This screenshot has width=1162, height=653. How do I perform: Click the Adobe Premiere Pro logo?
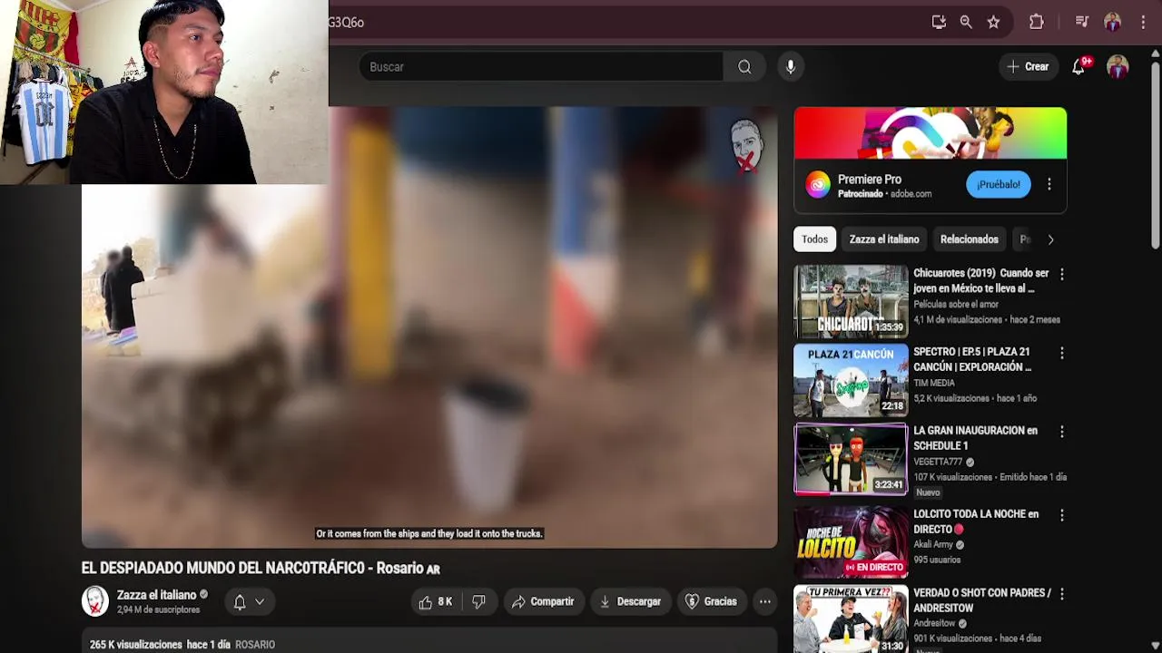(818, 184)
